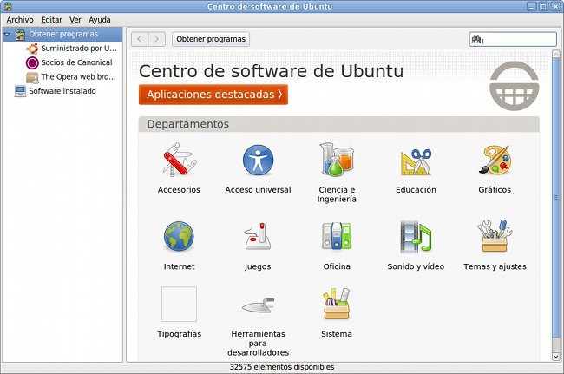Viewport: 564px width, 374px height.
Task: Click the binoculars search icon
Action: (x=476, y=39)
